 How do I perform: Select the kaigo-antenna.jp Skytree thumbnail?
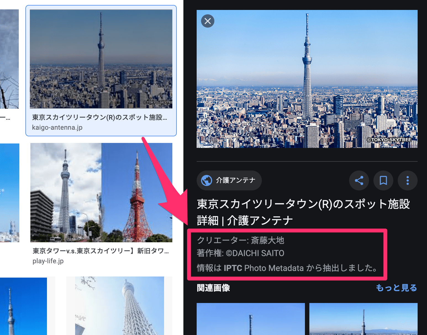(x=101, y=59)
